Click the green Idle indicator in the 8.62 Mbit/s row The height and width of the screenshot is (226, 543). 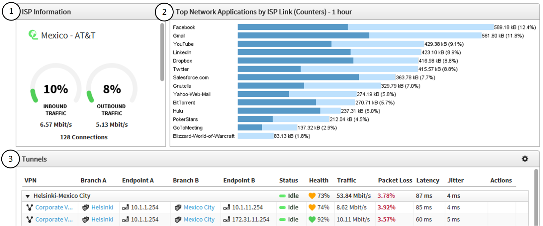click(x=282, y=207)
